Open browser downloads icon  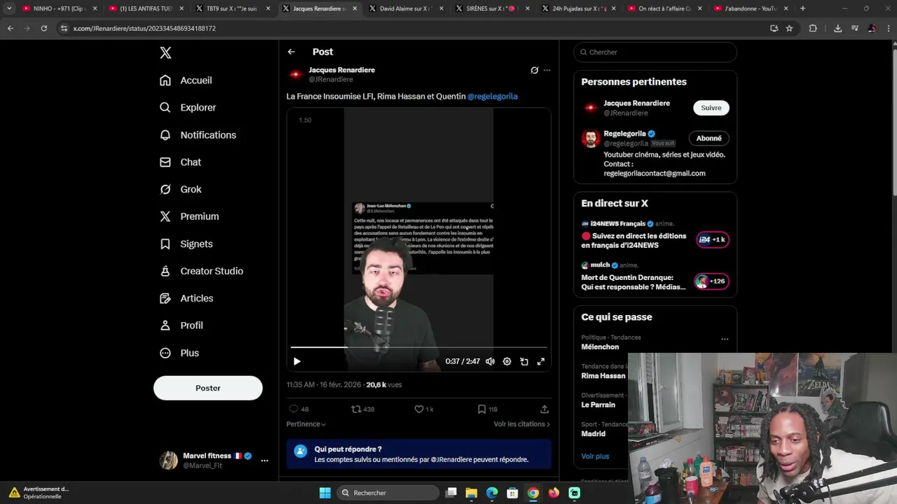(x=837, y=29)
